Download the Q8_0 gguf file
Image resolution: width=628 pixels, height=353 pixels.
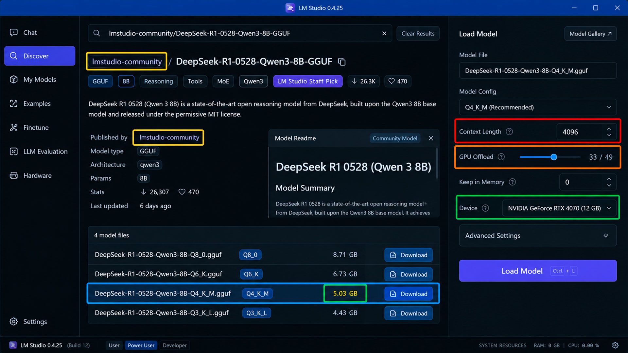click(408, 255)
